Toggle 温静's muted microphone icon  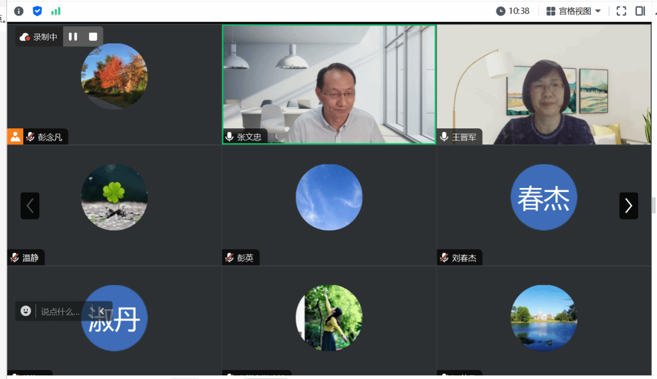coord(15,258)
